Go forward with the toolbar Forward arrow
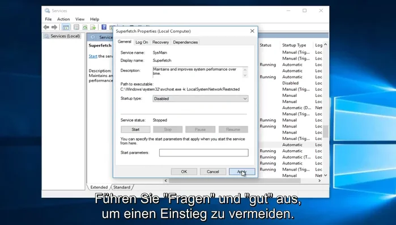Image resolution: width=396 pixels, height=225 pixels. click(x=54, y=27)
